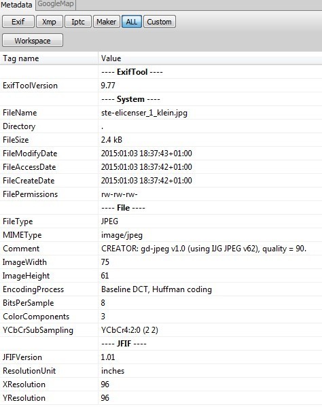Screen dimensions: 322x411
Task: Choose the Custom tag filter
Action: click(x=159, y=22)
